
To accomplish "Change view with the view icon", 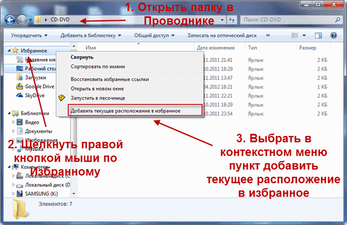I will (295, 35).
